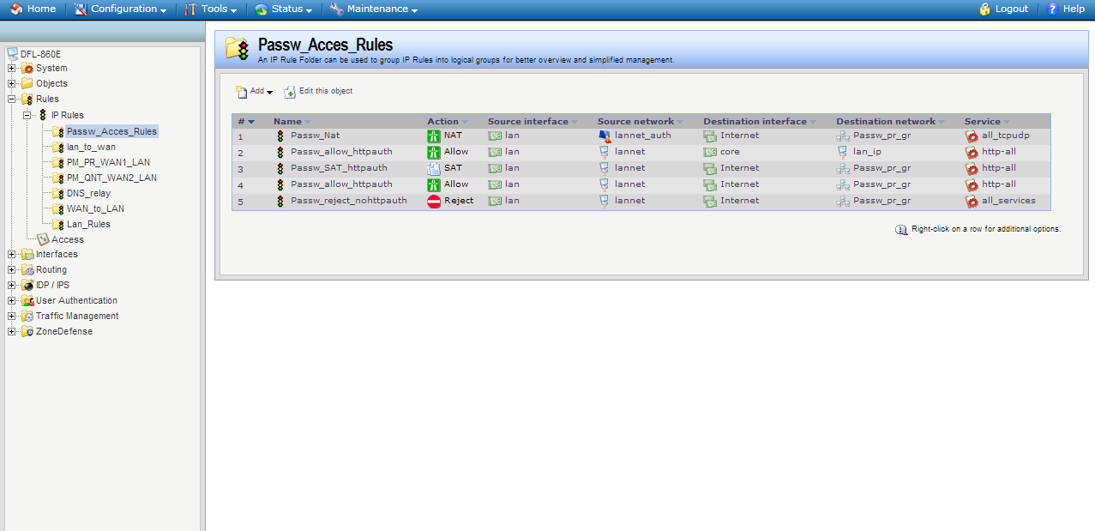The image size is (1095, 531).
Task: Open the Configuration menu
Action: (x=121, y=9)
